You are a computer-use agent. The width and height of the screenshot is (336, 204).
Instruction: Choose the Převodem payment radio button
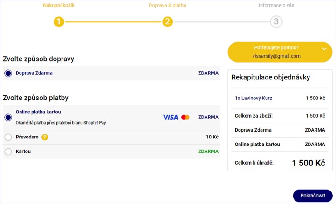pyautogui.click(x=8, y=137)
